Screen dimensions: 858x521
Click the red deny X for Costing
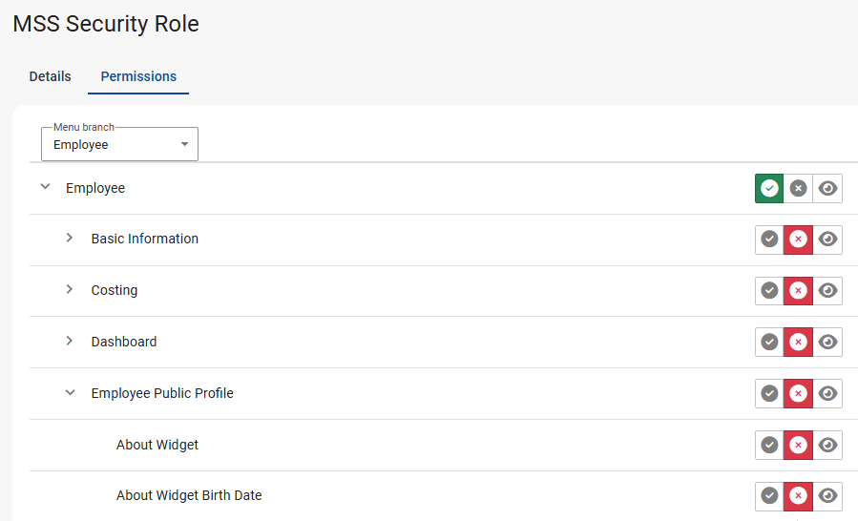pos(799,291)
